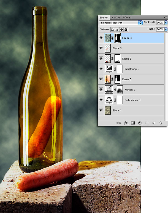
Task: Select Ebene 2 layer thumbnail
Action: pyautogui.click(x=108, y=58)
